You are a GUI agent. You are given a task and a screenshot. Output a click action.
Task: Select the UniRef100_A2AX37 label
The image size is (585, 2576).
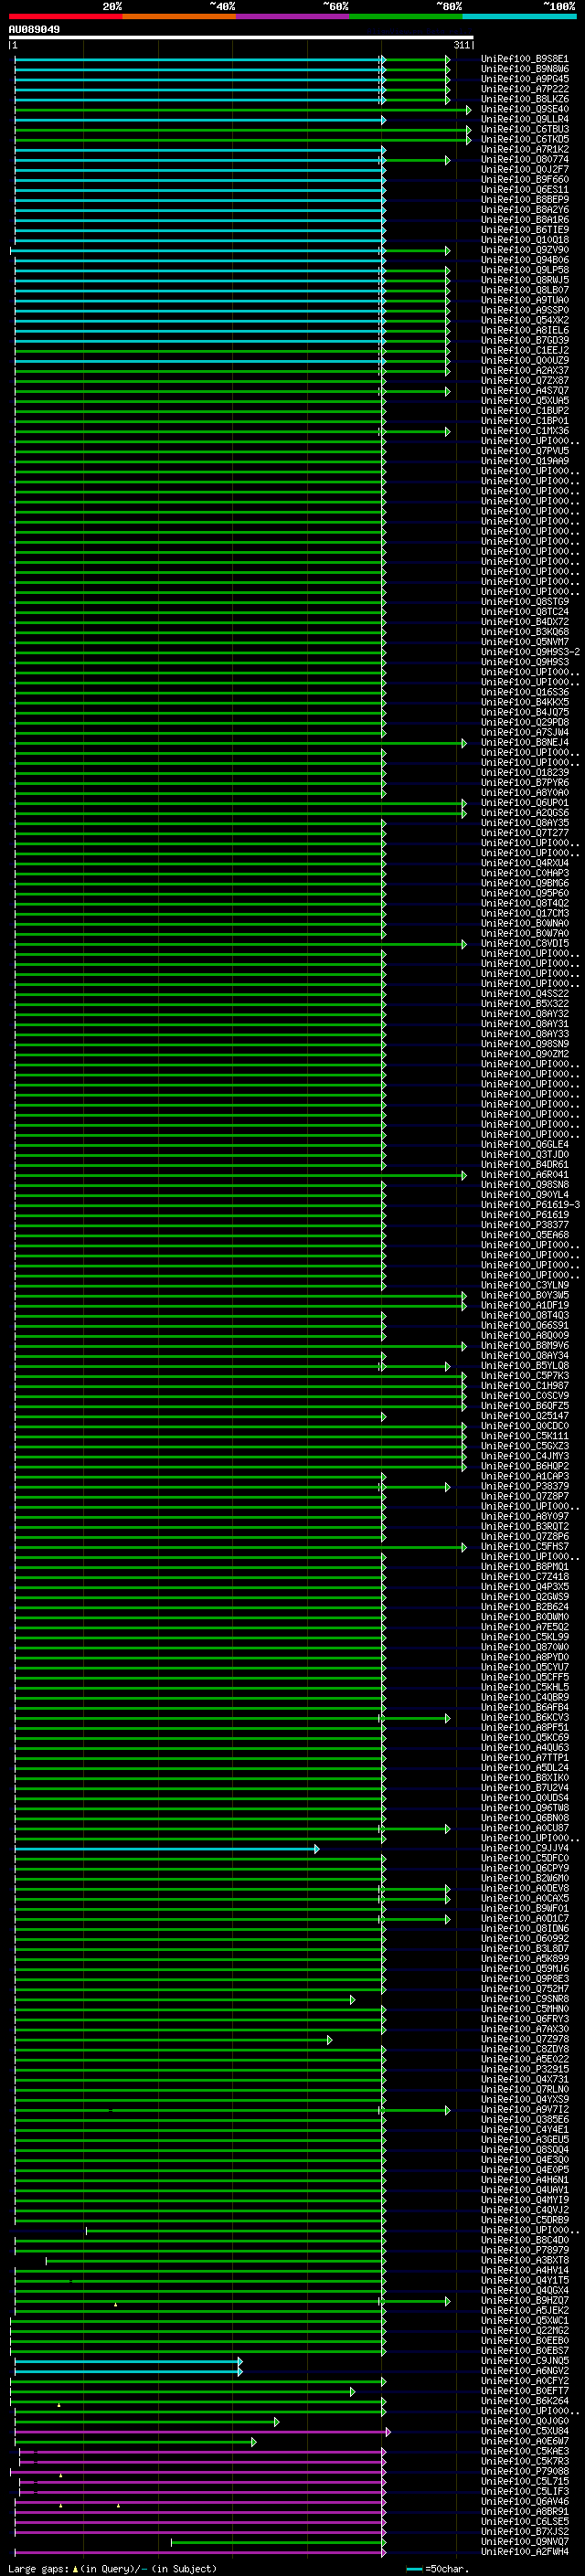point(525,370)
